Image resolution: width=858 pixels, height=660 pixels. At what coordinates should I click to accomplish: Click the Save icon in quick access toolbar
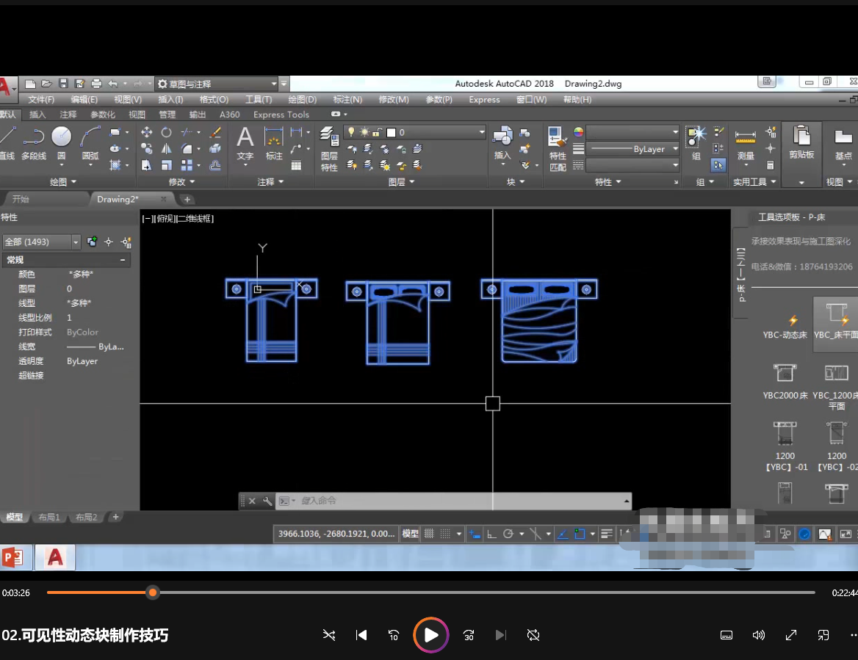(x=63, y=84)
